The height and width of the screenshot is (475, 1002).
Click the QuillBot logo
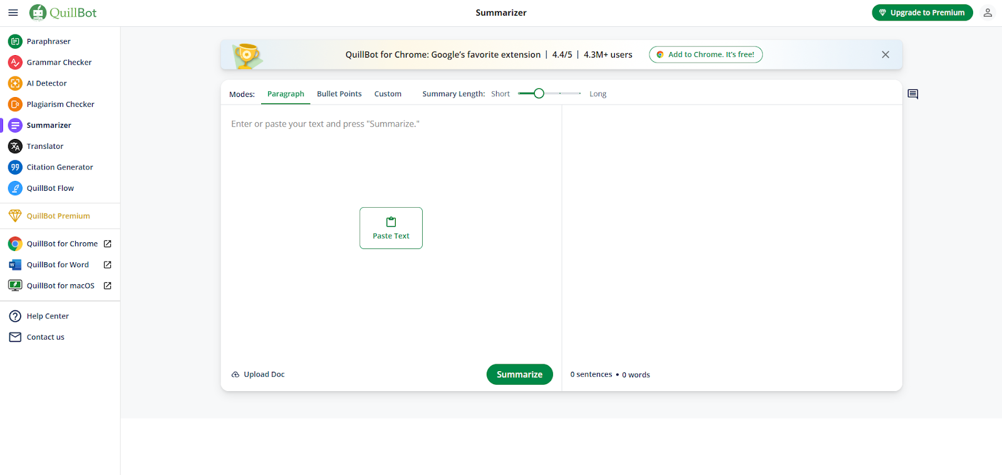[63, 13]
